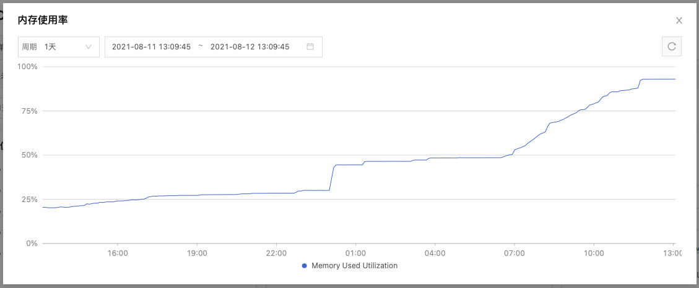Click the 75% y-axis label
The image size is (699, 288).
[30, 111]
